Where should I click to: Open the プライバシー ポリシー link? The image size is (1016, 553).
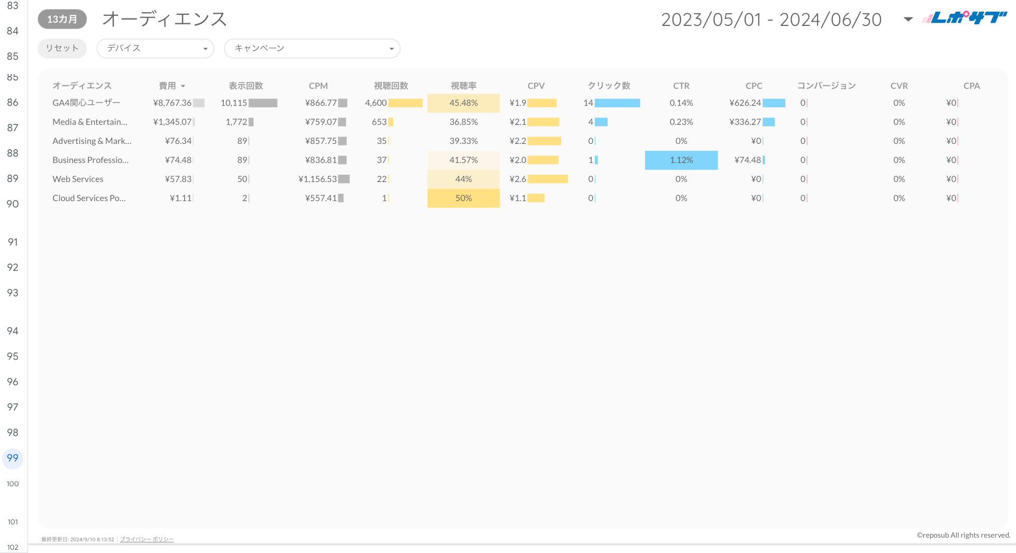(147, 539)
